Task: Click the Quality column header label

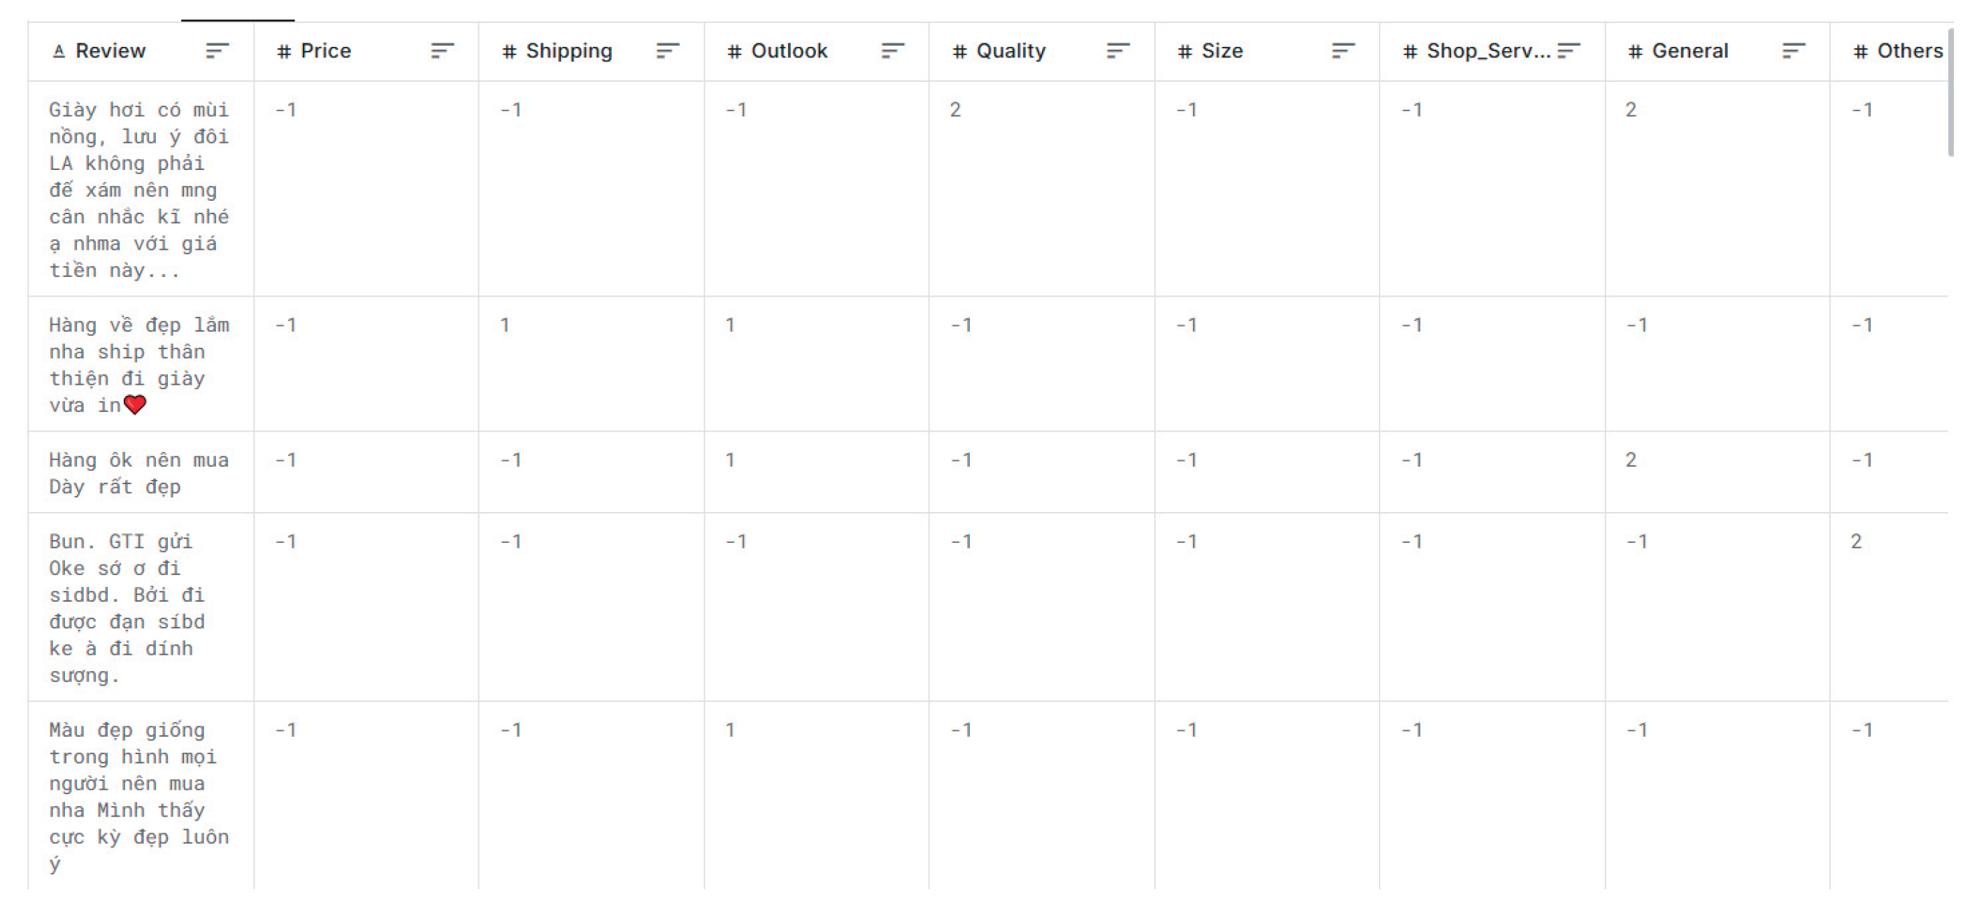Action: pyautogui.click(x=1010, y=50)
